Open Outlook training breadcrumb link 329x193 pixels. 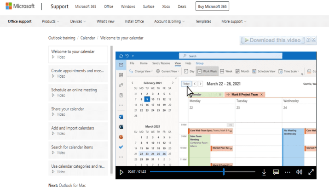click(62, 38)
